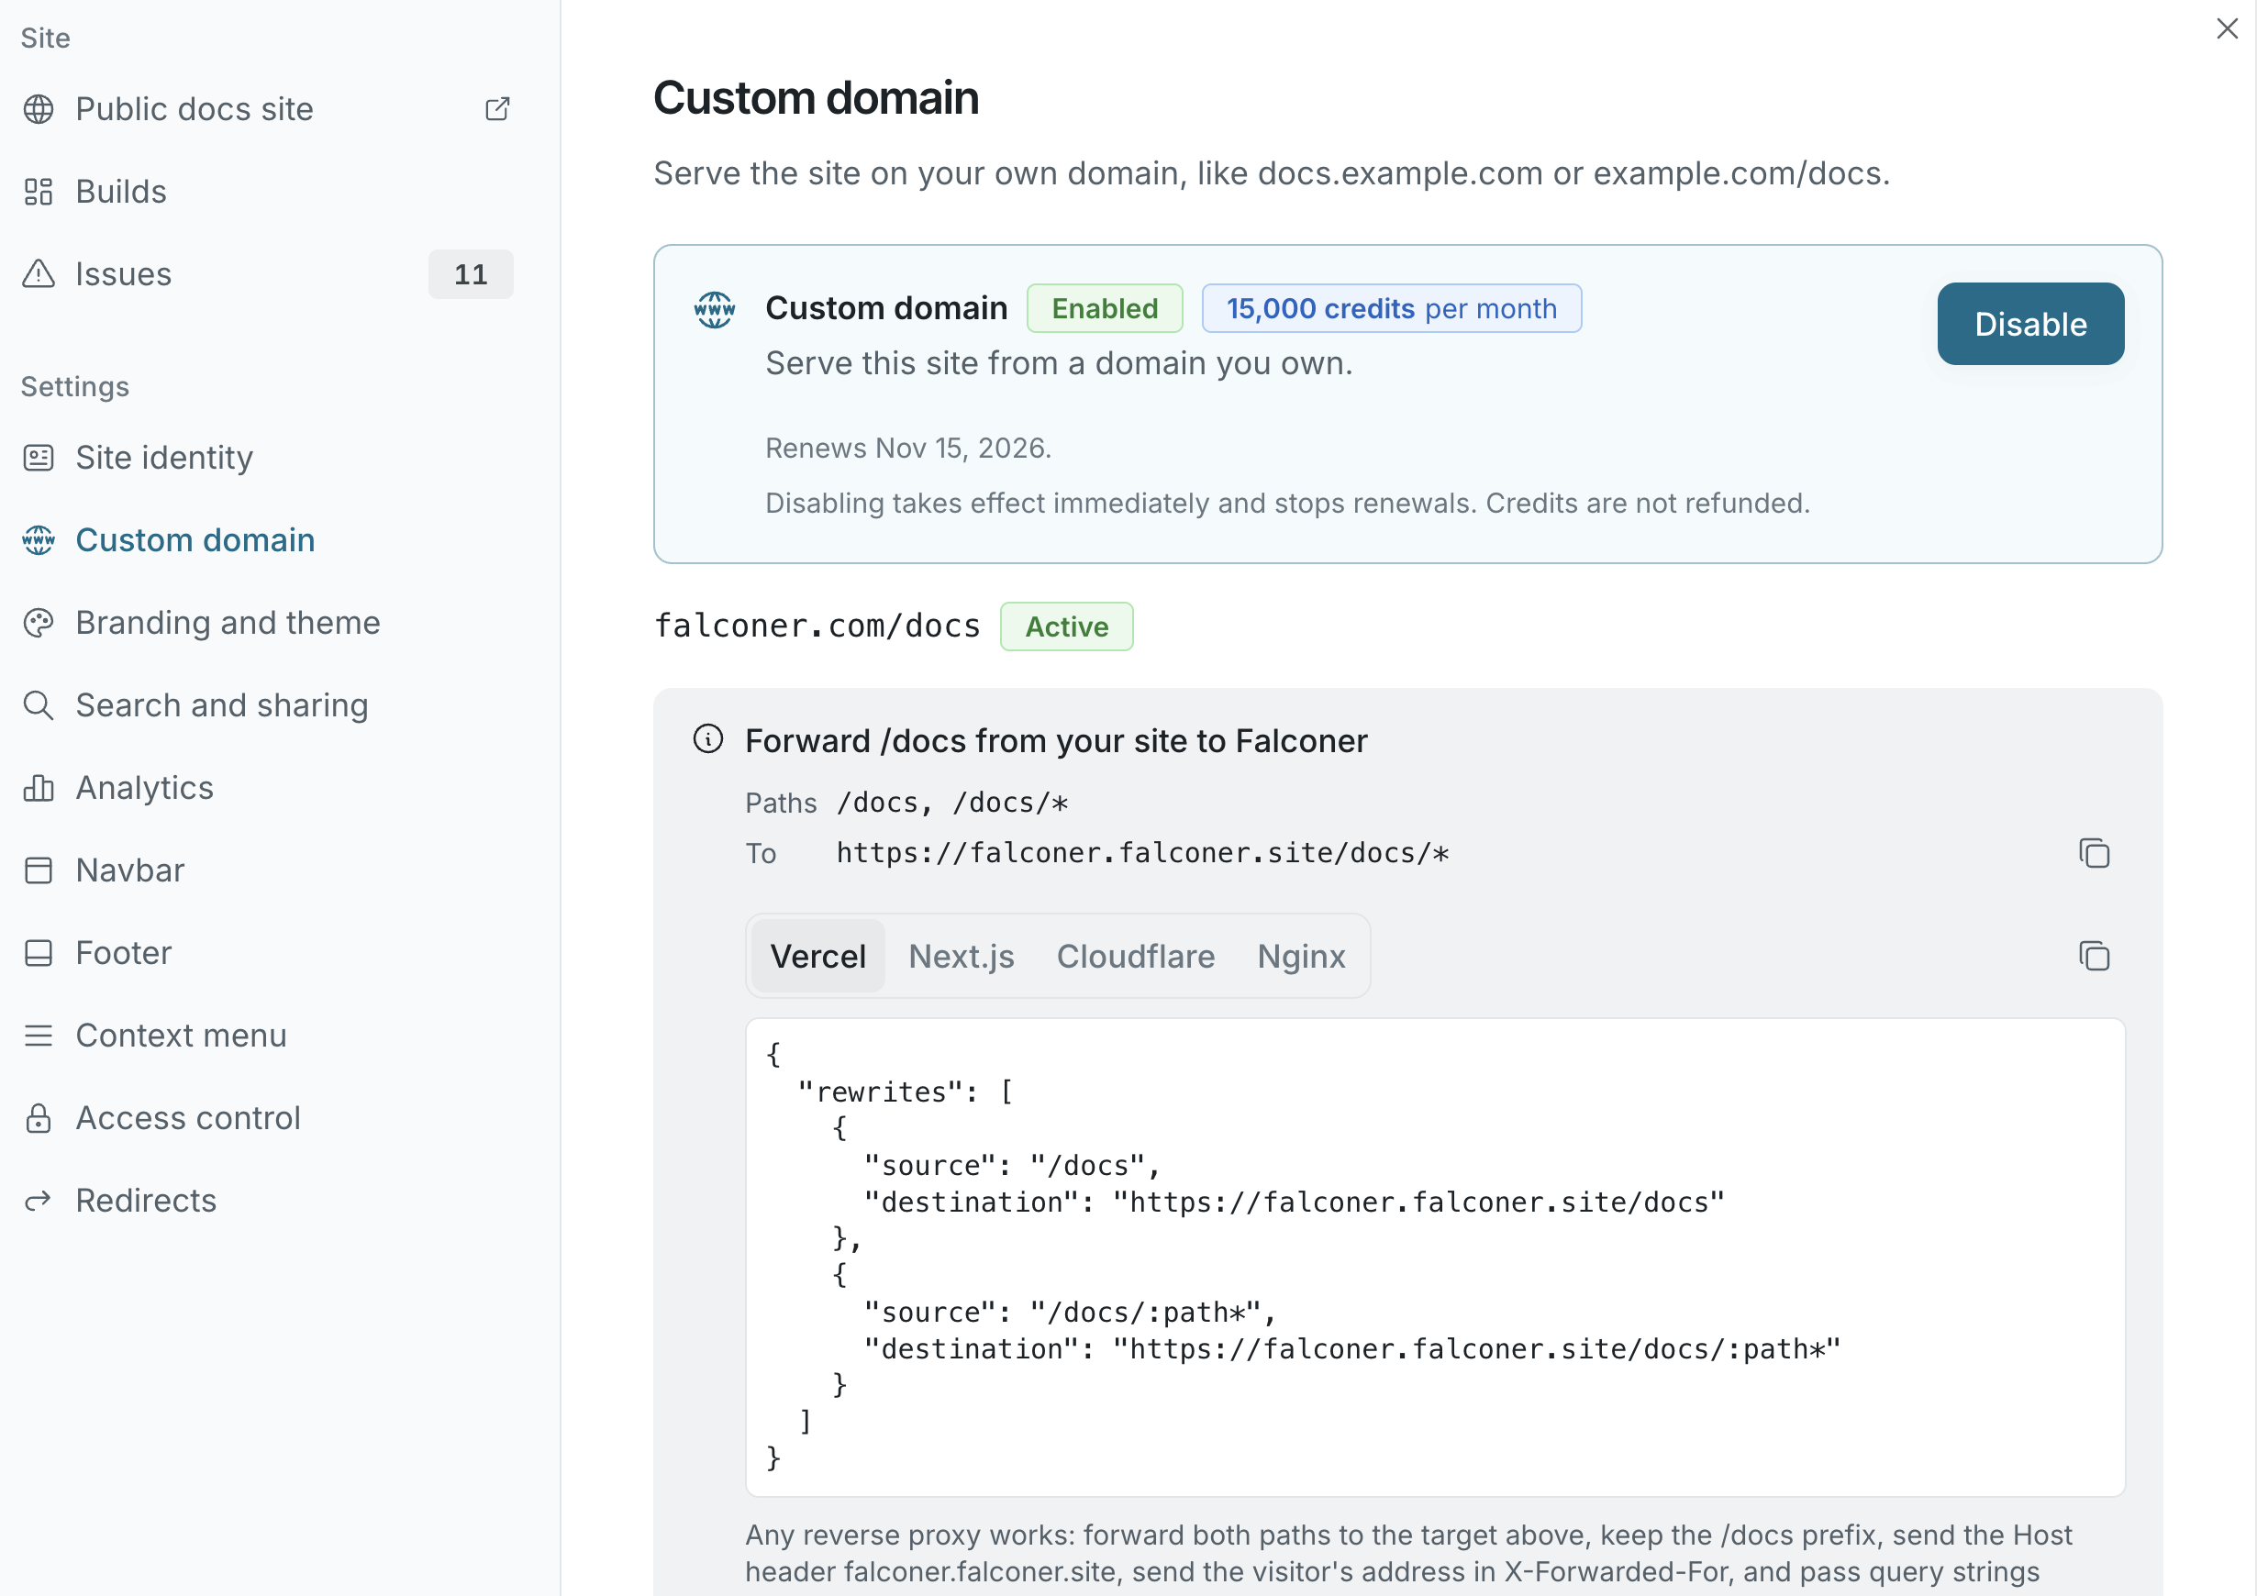Click the www icon beside Custom domain in sidebar
2257x1596 pixels.
(x=39, y=540)
